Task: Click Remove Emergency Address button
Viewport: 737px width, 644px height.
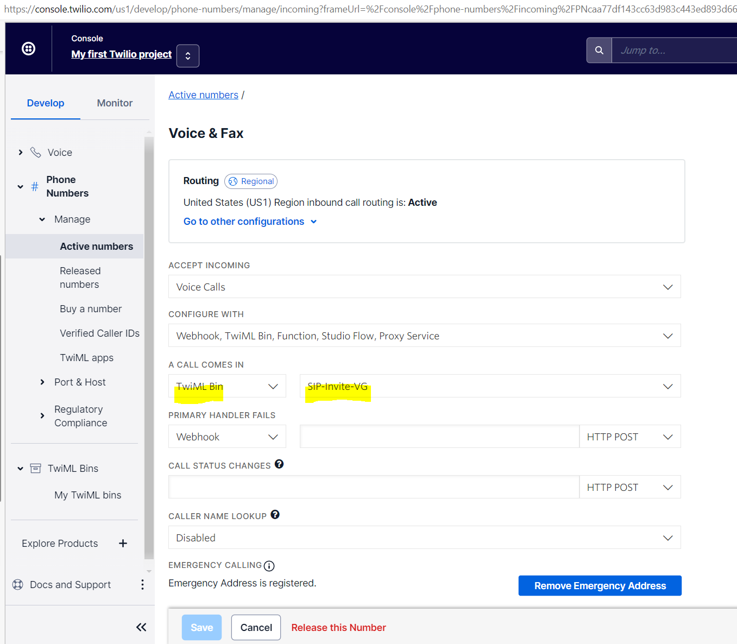Action: tap(600, 586)
